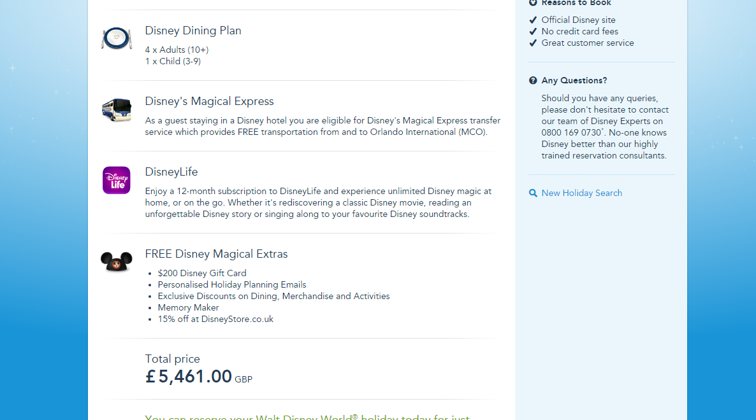Click the 15% off at DisneyStore.co.uk bullet
Screen dimensions: 756x420
coord(215,319)
